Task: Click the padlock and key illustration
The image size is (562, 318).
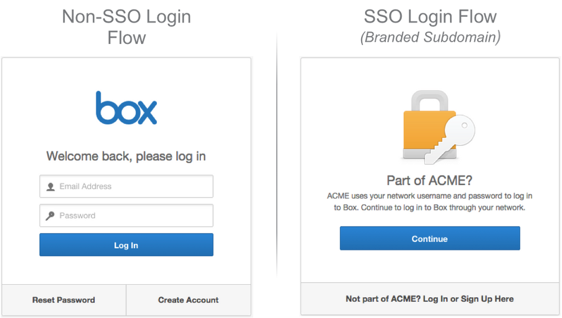Action: point(438,127)
